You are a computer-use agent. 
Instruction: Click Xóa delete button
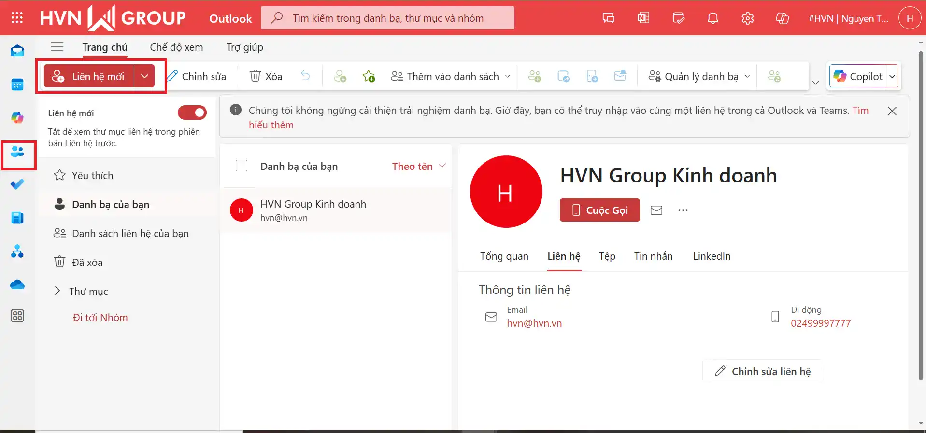pos(266,76)
